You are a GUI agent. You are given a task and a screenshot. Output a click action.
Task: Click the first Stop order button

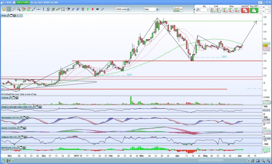point(225,10)
